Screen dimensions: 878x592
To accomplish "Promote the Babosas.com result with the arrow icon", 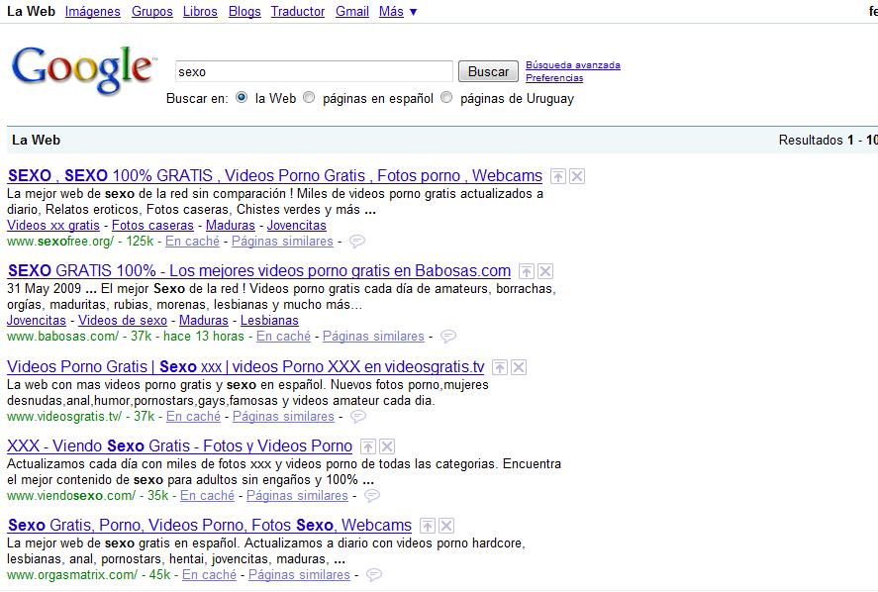I will coord(527,271).
